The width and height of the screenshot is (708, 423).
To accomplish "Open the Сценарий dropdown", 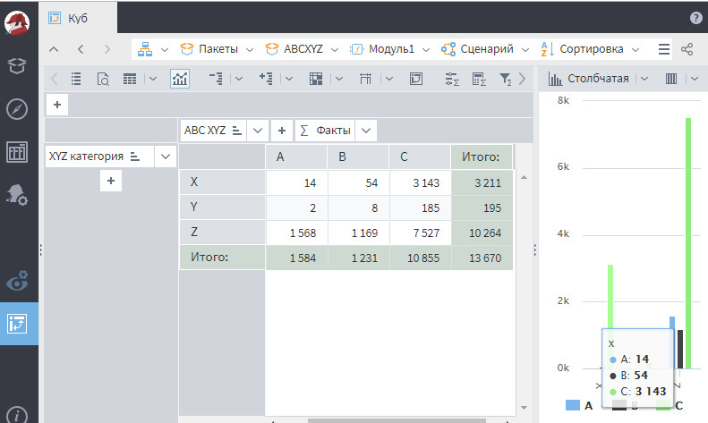I will point(487,49).
